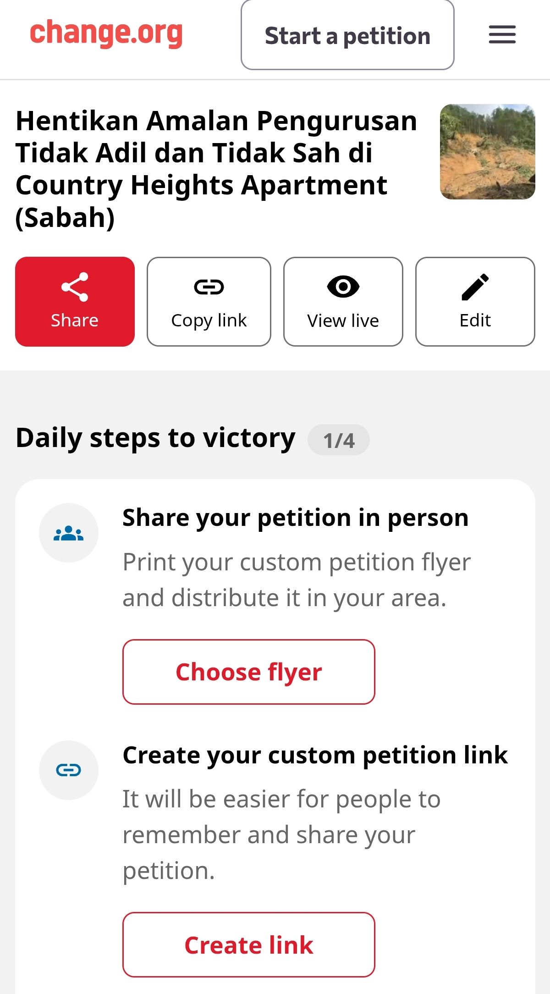Copy the petition link via chain icon
Screen dimensions: 550x994
coord(209,287)
